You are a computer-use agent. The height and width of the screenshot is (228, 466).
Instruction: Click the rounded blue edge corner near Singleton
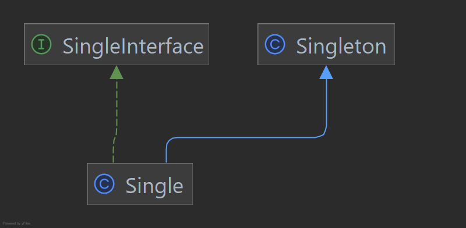(323, 134)
